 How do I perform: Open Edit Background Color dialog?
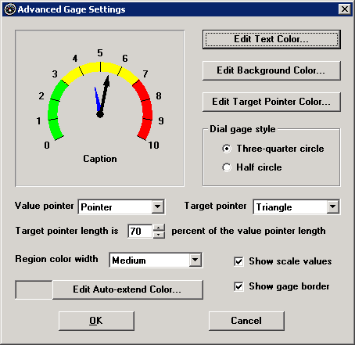(271, 70)
